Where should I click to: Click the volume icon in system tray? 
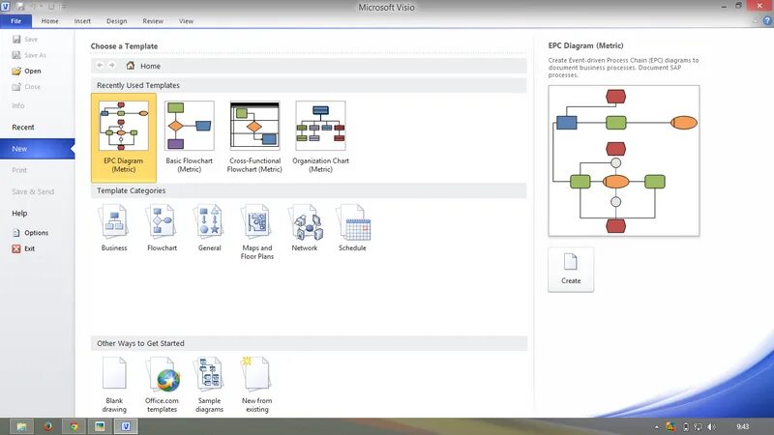(x=711, y=426)
